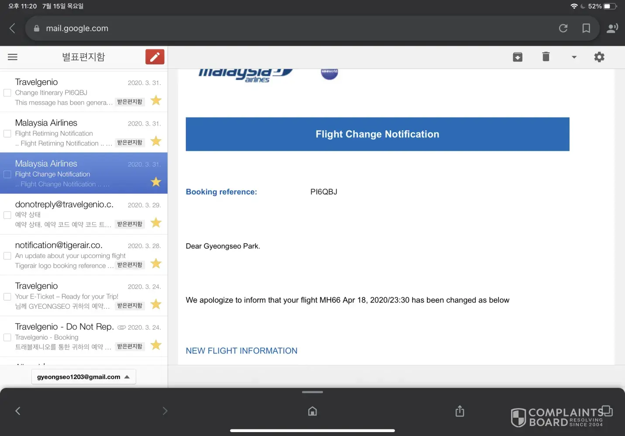Check the box for Travelgenio Change Itinerary email

[7, 93]
